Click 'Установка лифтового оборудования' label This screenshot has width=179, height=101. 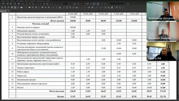(x=33, y=44)
